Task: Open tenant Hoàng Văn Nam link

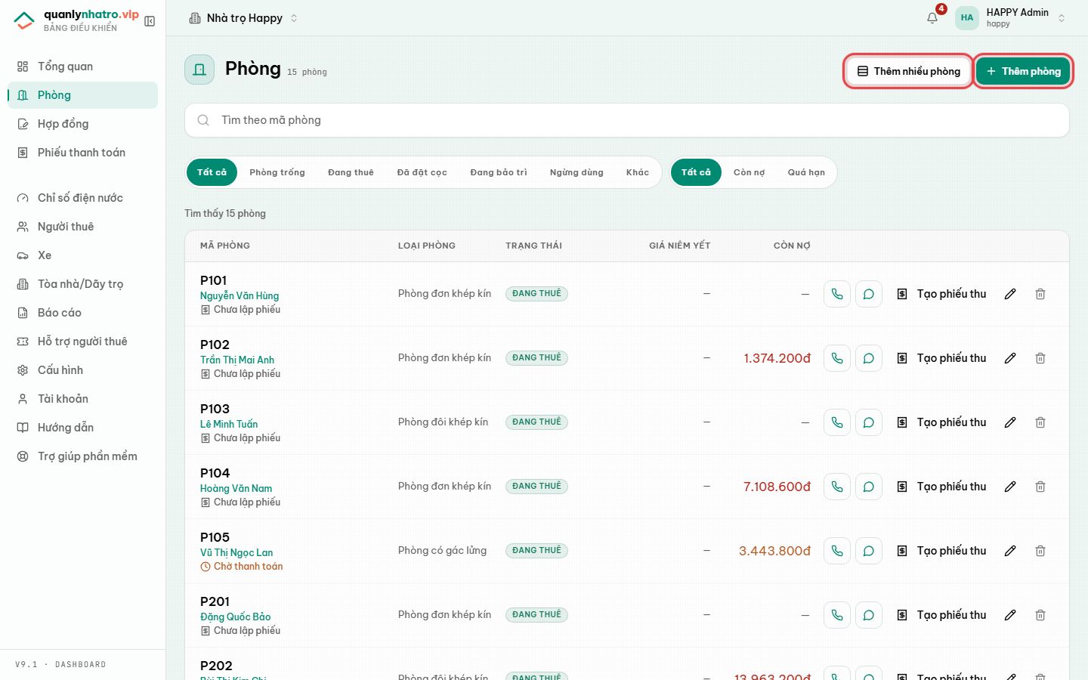Action: (x=236, y=488)
